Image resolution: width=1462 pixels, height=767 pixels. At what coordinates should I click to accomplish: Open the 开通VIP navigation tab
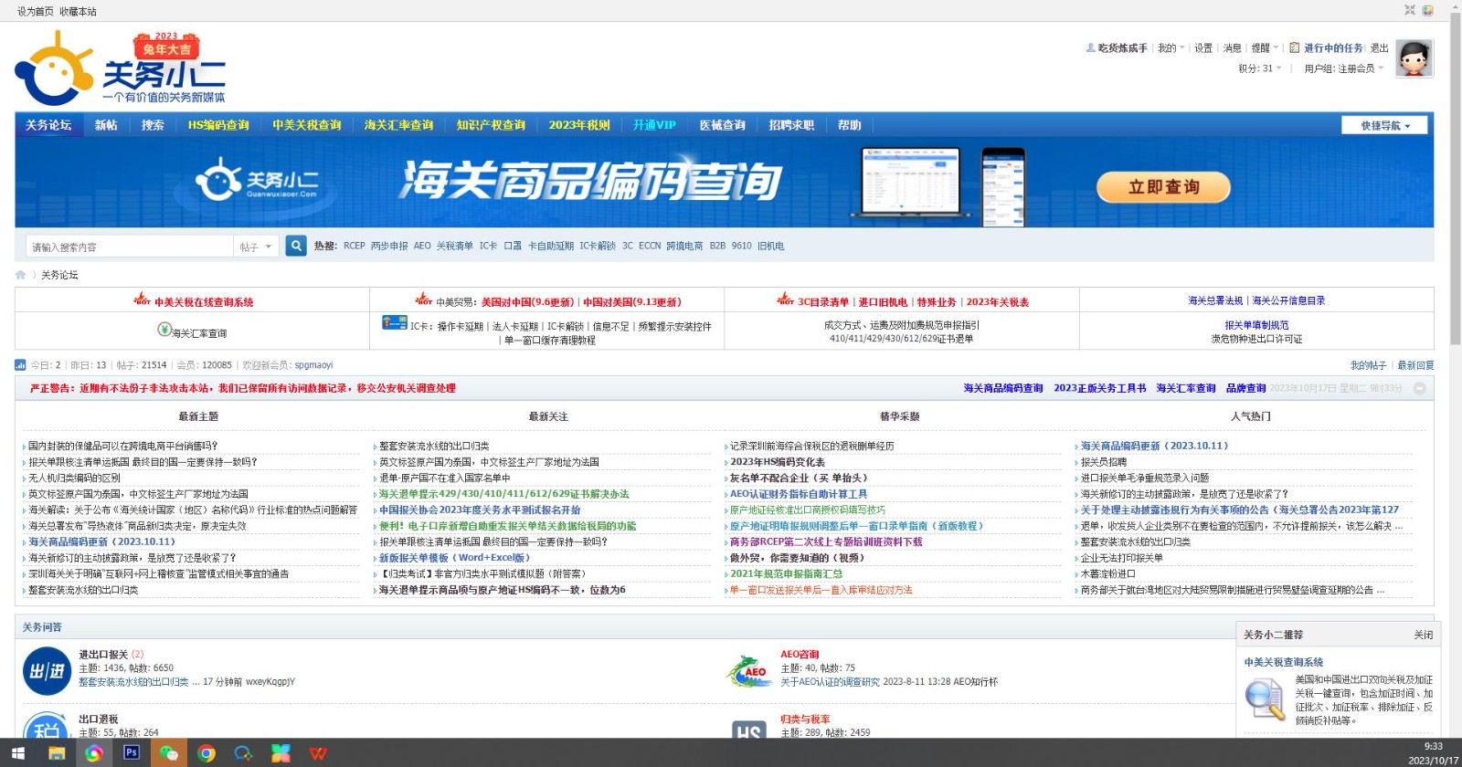coord(654,125)
